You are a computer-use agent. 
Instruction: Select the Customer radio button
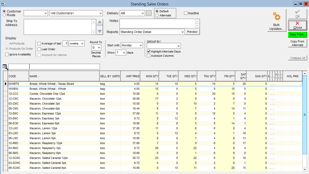point(4,11)
